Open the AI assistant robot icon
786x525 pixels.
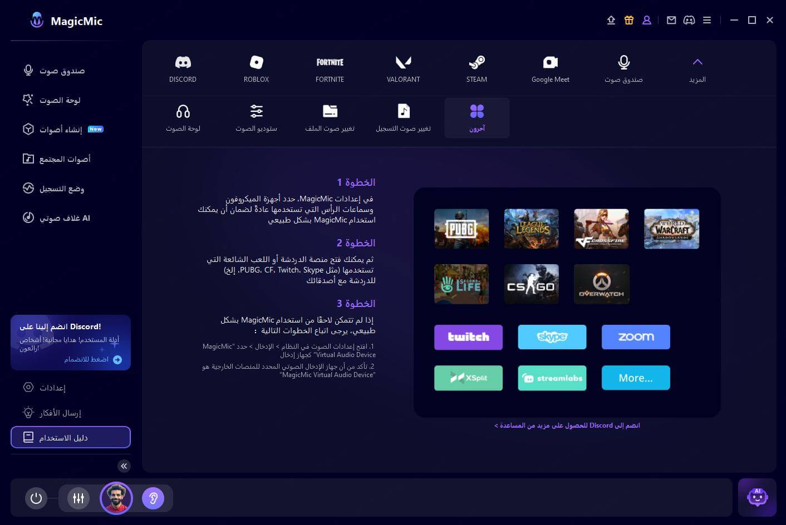pos(757,497)
